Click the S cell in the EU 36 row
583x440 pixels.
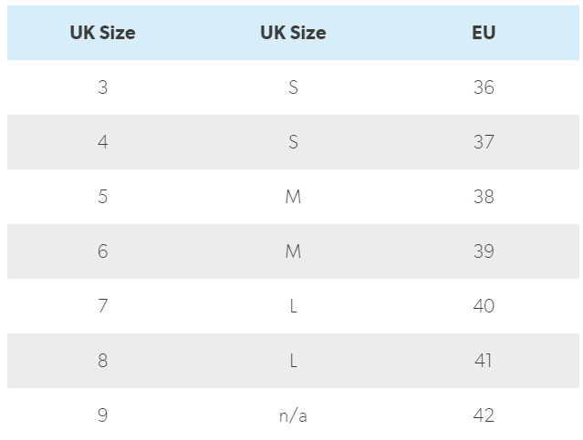(293, 87)
